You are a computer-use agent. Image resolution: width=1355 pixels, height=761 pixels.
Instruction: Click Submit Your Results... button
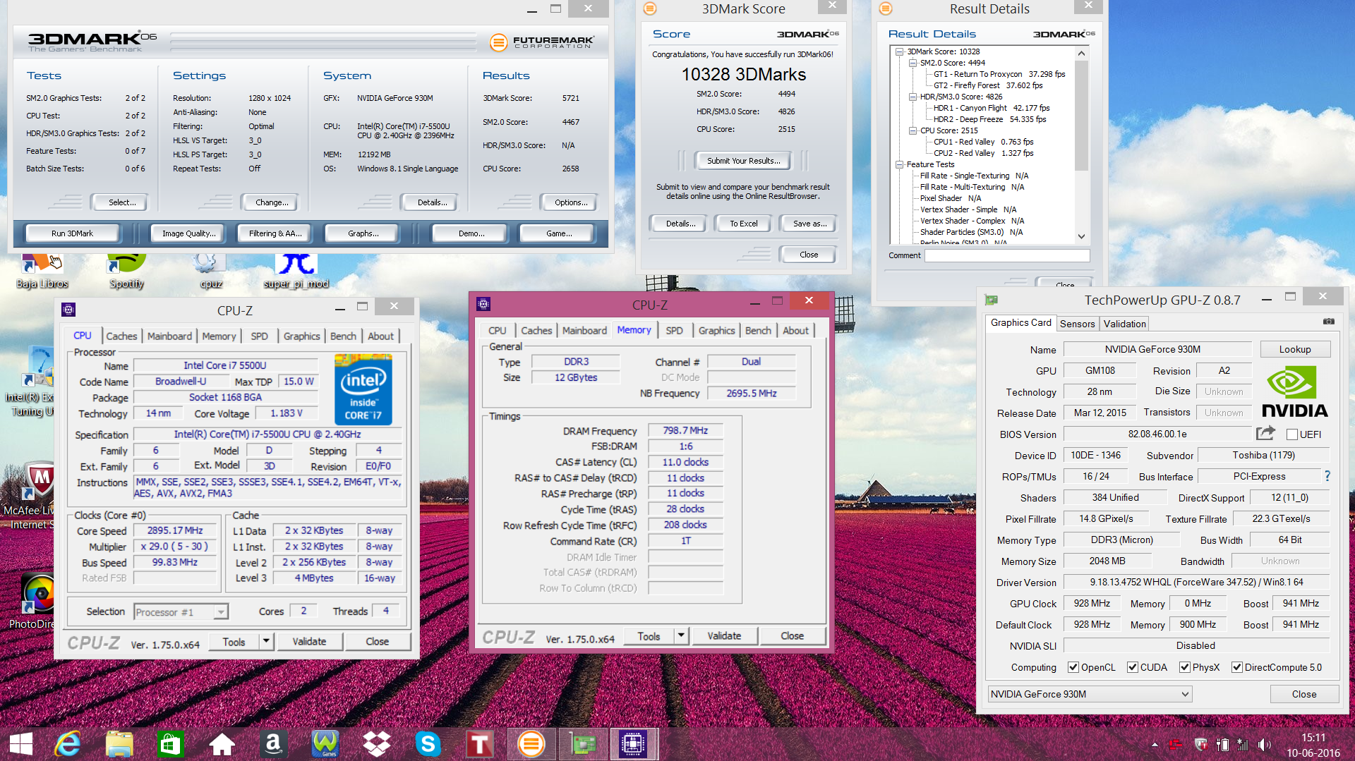click(x=743, y=161)
